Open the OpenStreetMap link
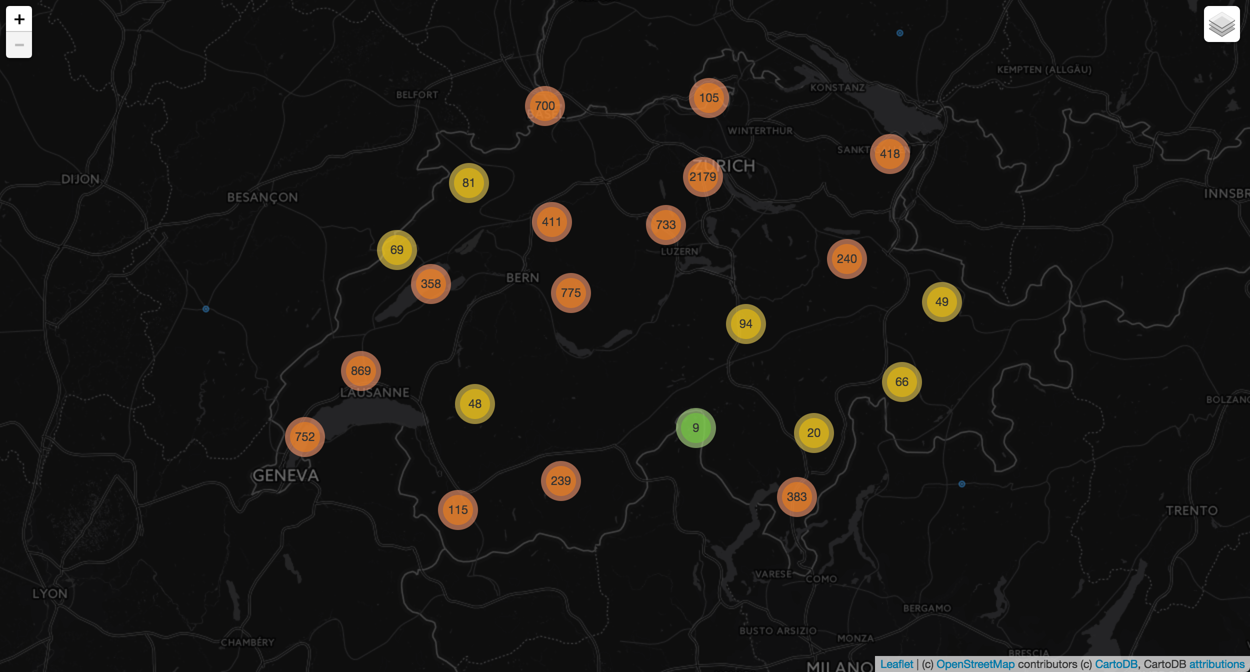 point(975,664)
